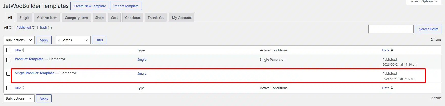Check the Product Template row checkbox
This screenshot has width=445, height=106.
click(8, 60)
